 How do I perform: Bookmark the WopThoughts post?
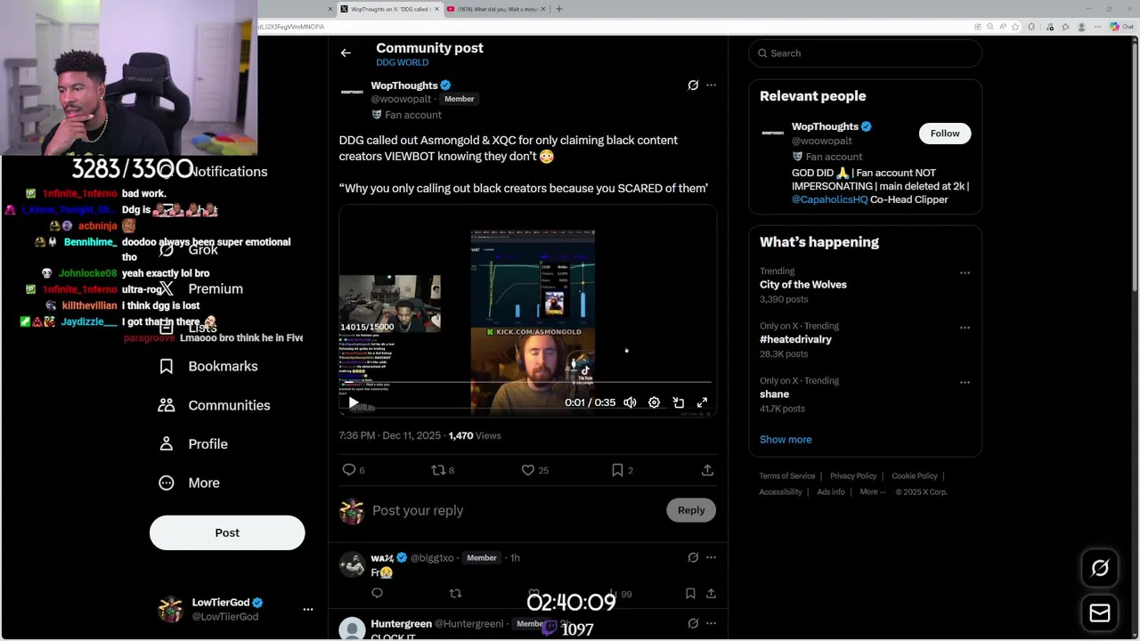(617, 470)
